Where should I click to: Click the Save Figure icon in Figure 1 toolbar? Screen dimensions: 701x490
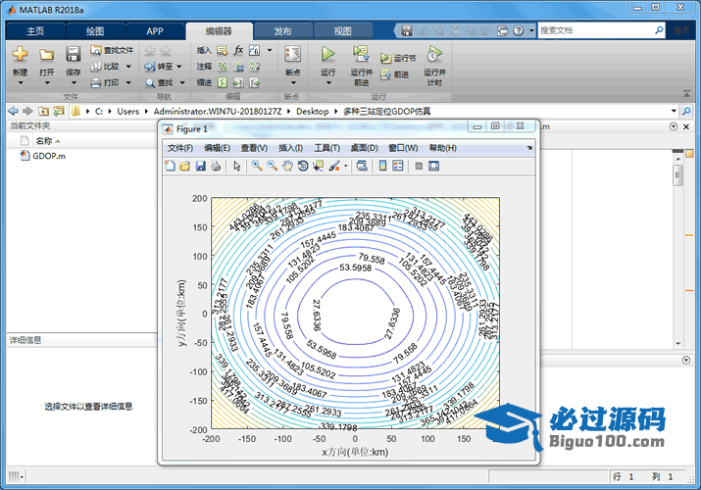(200, 167)
